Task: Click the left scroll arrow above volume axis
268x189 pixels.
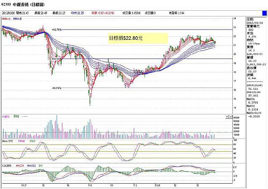Action: coord(227,117)
